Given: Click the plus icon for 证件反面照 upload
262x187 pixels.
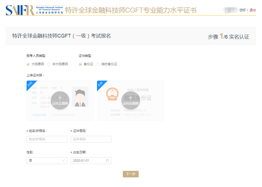Looking at the screenshot, I should (x=131, y=98).
